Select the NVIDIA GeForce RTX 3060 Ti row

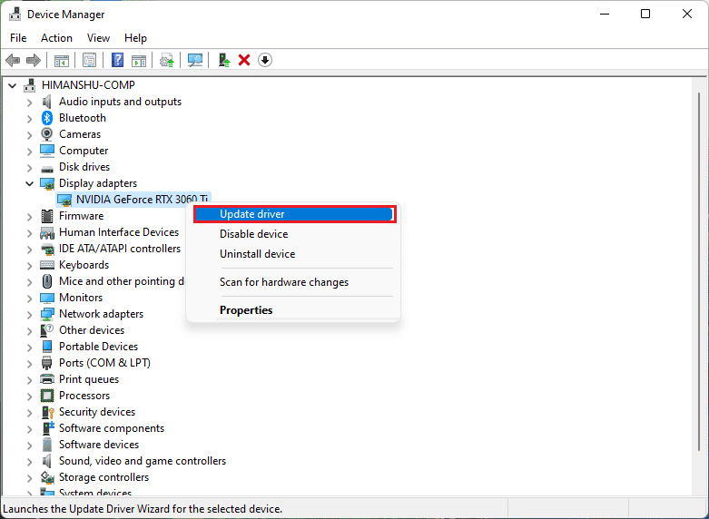coord(133,200)
